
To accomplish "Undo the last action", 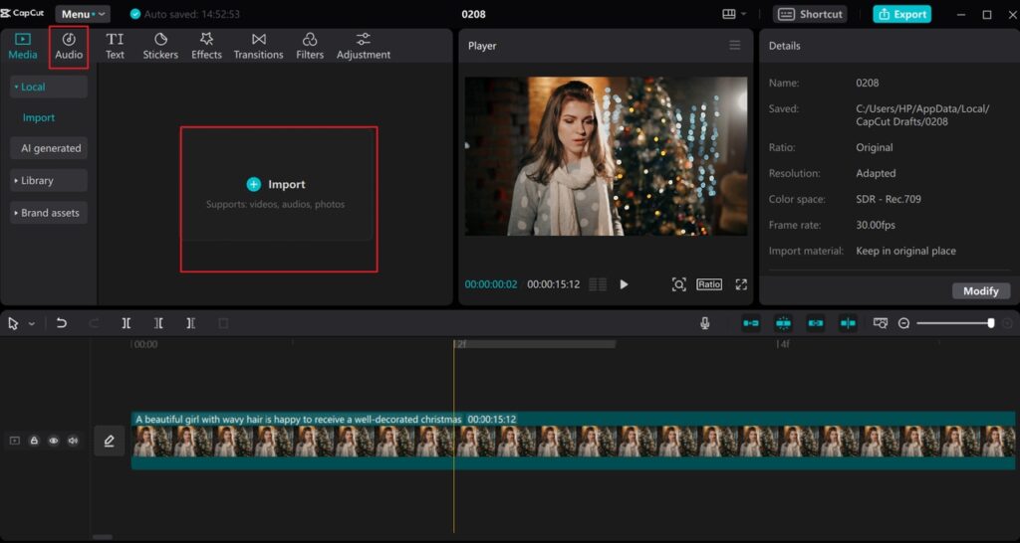I will [61, 323].
